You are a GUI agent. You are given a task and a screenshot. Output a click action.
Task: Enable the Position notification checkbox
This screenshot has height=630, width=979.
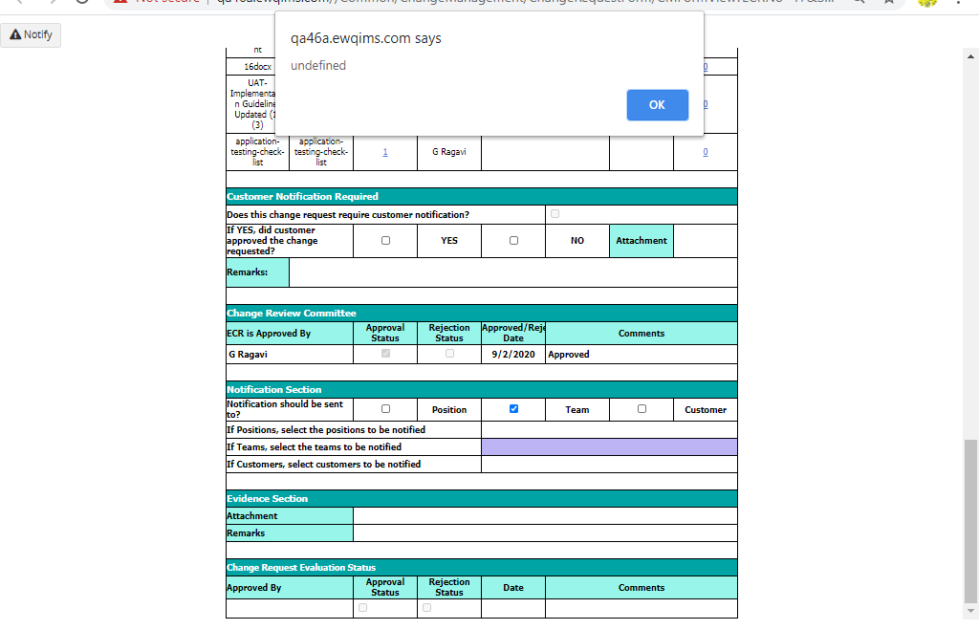click(x=386, y=409)
